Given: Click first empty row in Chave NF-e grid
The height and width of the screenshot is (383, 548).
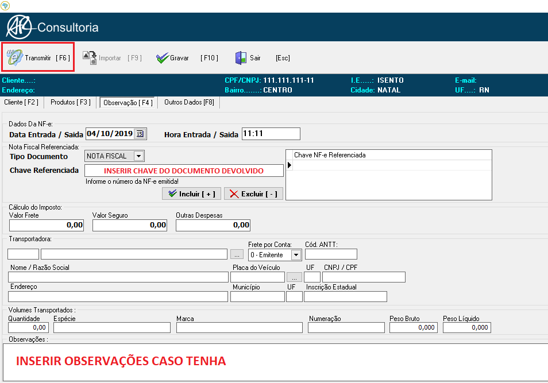Looking at the screenshot, I should [x=392, y=165].
